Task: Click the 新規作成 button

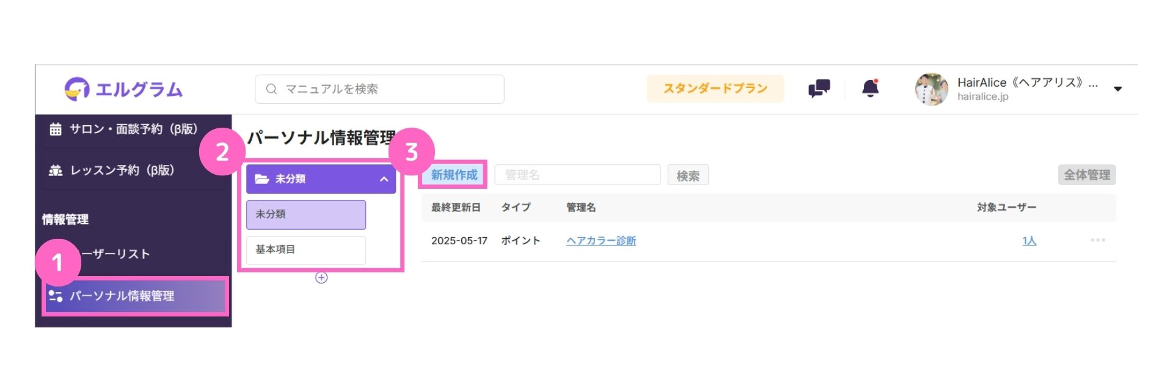Action: tap(454, 175)
